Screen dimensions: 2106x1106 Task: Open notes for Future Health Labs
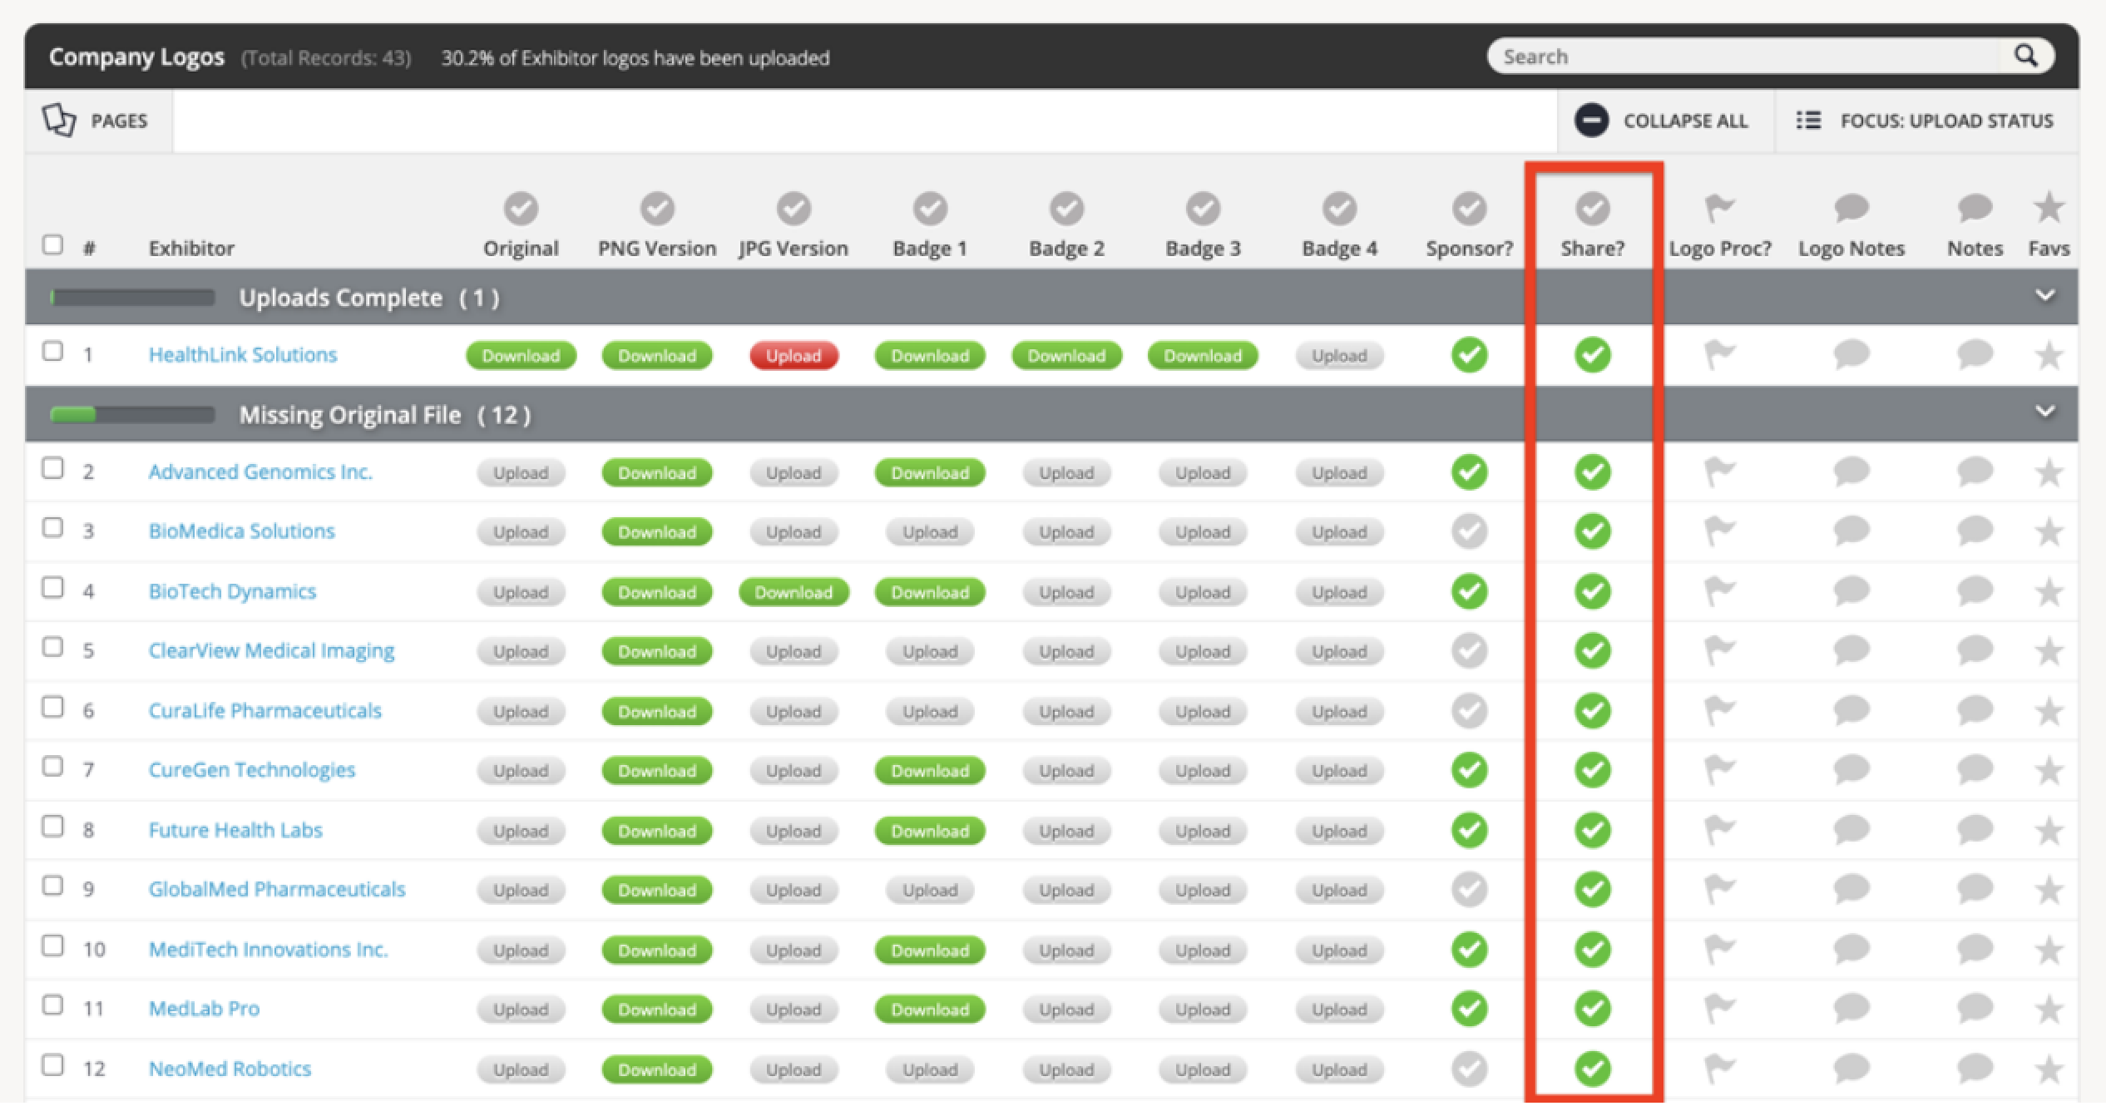tap(1975, 829)
